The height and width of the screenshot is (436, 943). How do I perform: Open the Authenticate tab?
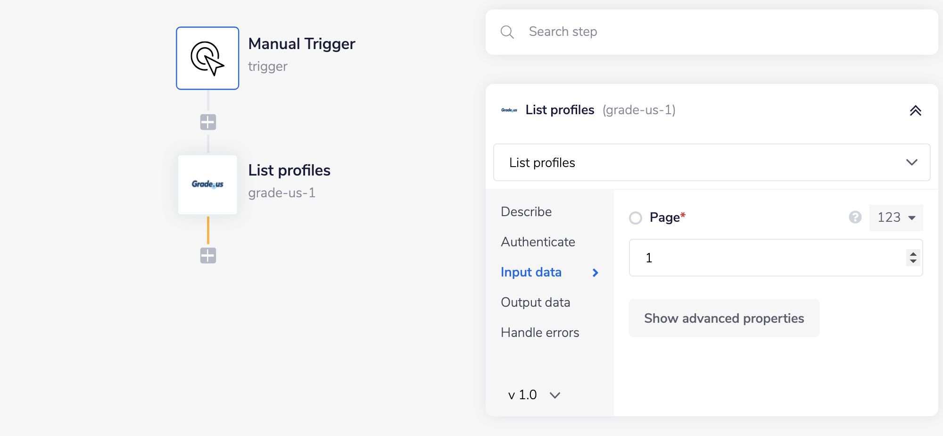tap(538, 242)
